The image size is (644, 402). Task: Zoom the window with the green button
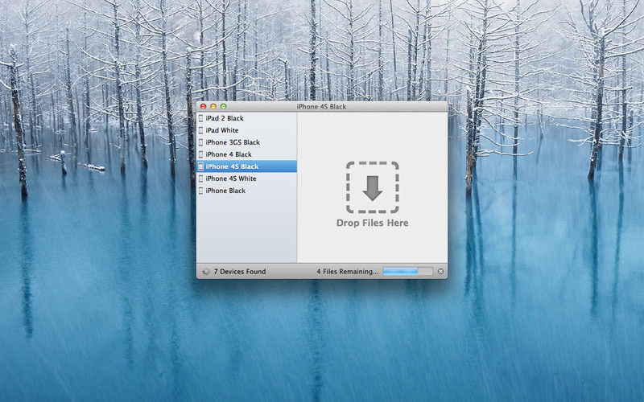coord(224,107)
